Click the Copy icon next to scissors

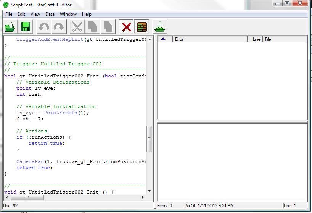click(x=93, y=27)
